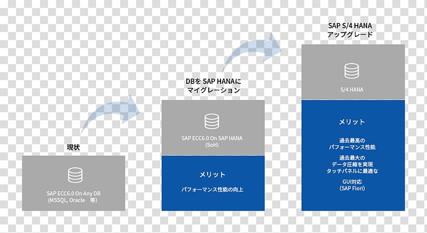The height and width of the screenshot is (233, 427).
Task: Click the (SoH) label
Action: [212, 145]
